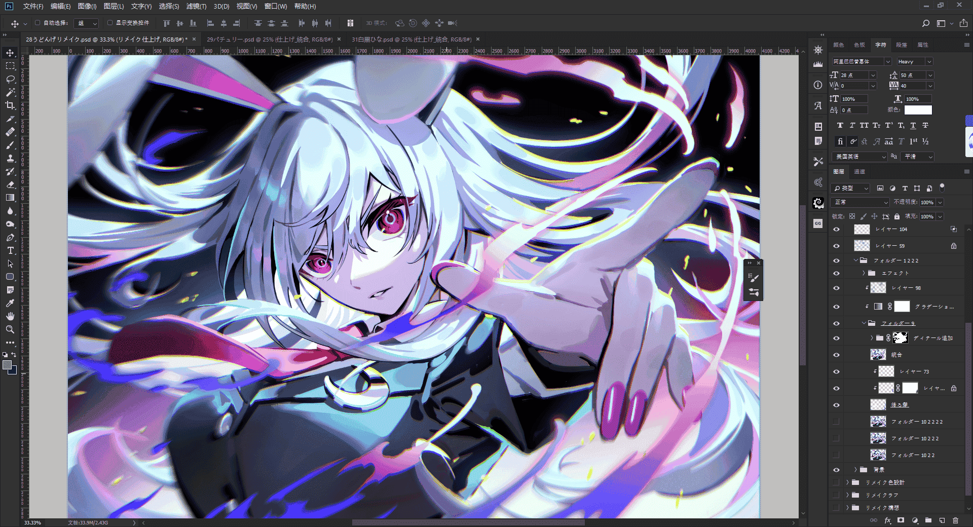The width and height of the screenshot is (973, 527).
Task: Toggle visibility of the 背景 group
Action: click(x=836, y=470)
